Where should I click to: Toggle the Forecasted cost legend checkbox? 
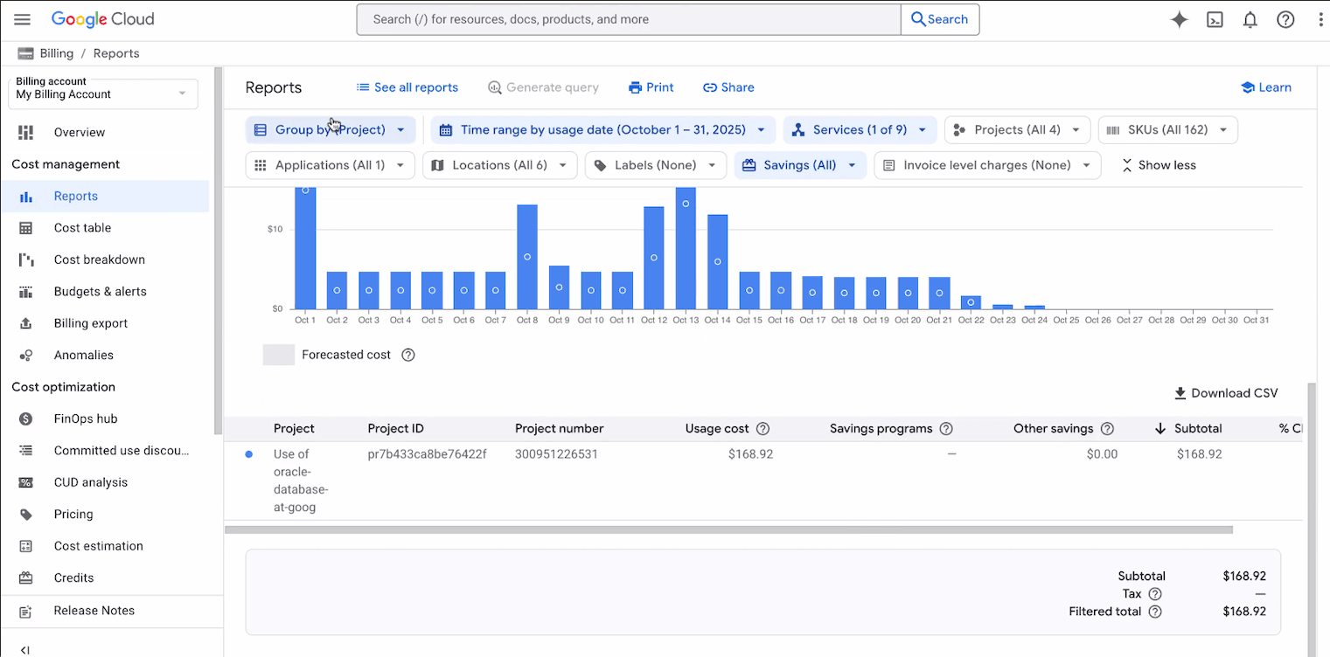pyautogui.click(x=278, y=354)
